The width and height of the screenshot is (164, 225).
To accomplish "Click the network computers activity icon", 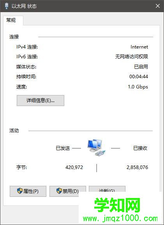I will (x=96, y=148).
